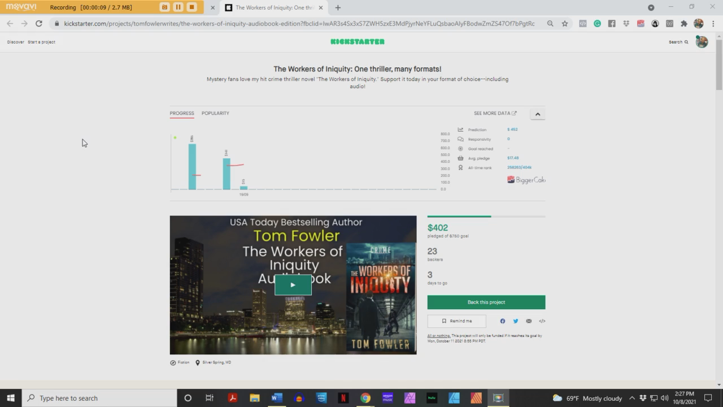
Task: Click the zoom-out magnifier in address bar
Action: tap(550, 23)
